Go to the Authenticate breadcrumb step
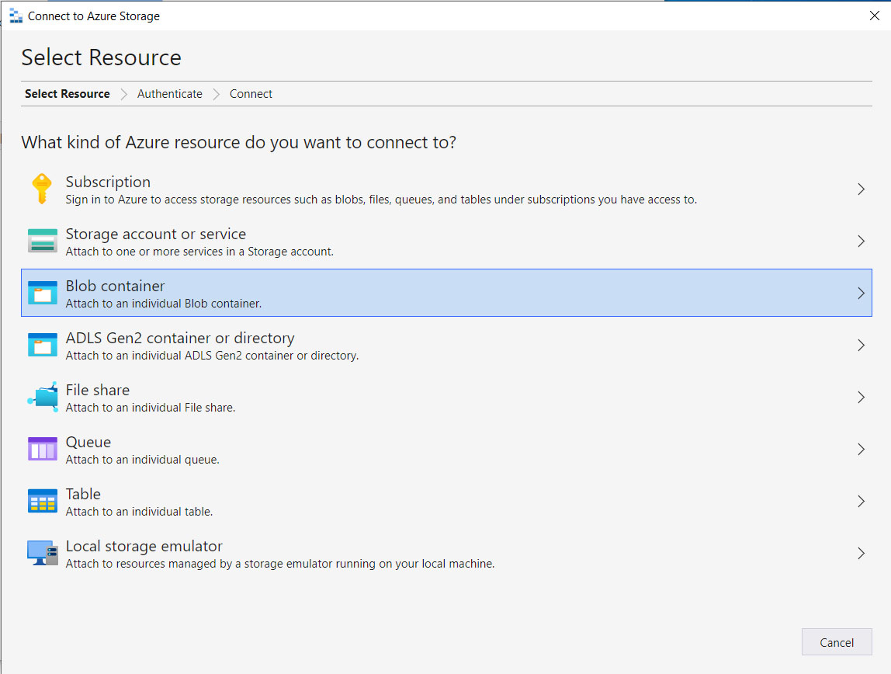Image resolution: width=891 pixels, height=674 pixels. 169,94
